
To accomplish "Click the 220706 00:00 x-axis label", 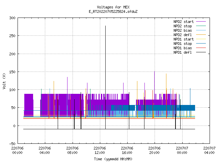I will click(x=17, y=150).
